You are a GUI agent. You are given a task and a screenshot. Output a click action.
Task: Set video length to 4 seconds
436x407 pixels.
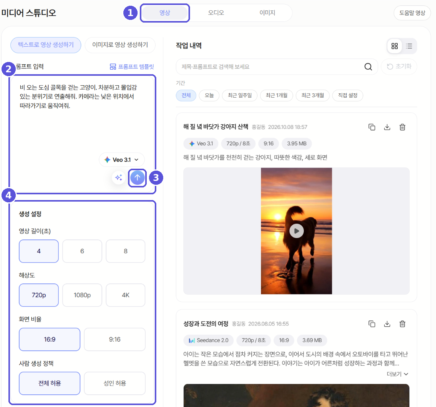[39, 251]
